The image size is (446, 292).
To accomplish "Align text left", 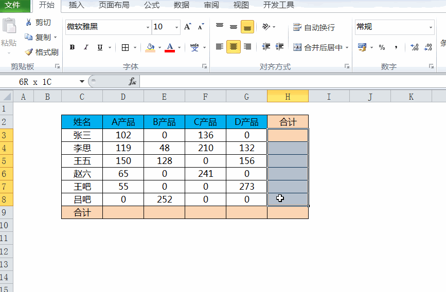I will [220, 47].
